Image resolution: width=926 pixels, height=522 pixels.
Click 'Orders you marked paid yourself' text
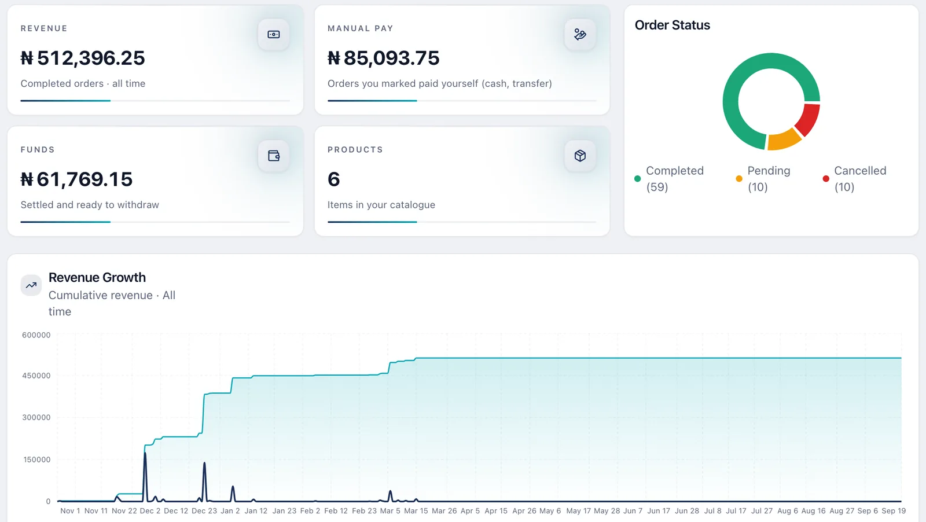click(x=403, y=83)
